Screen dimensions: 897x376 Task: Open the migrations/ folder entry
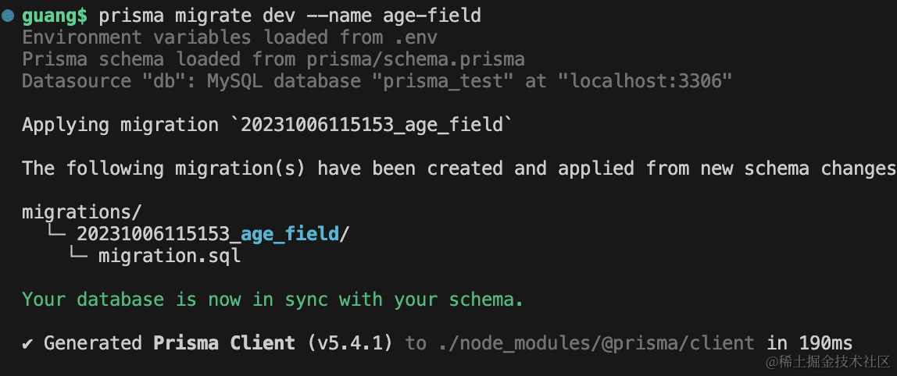coord(82,212)
